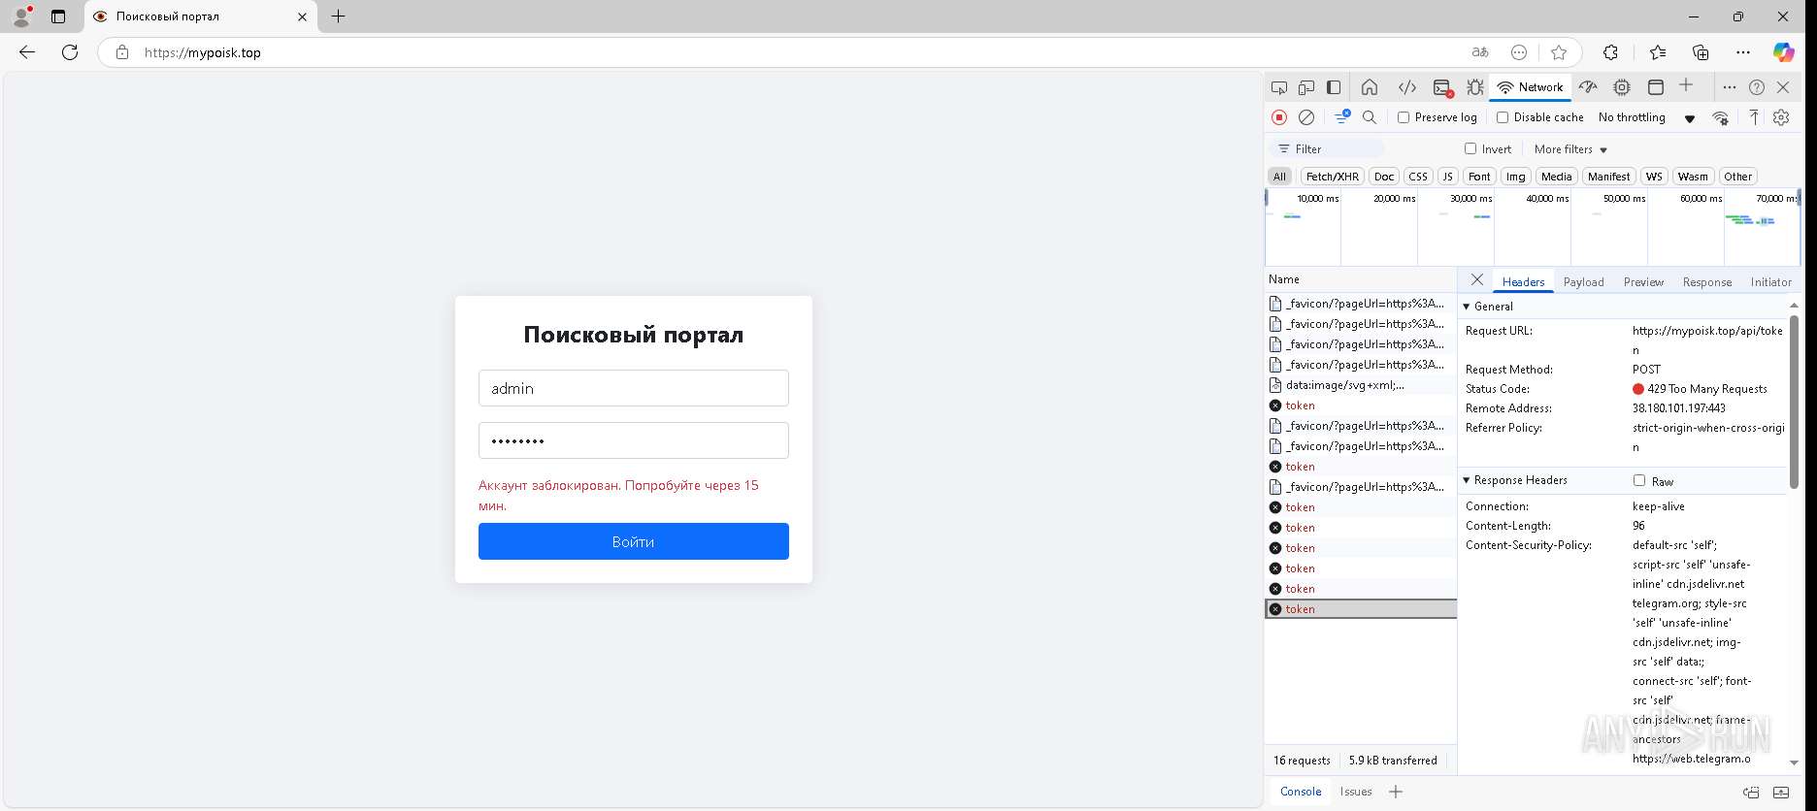The height and width of the screenshot is (811, 1817).
Task: Activate the inspect element picker tool
Action: click(1279, 87)
